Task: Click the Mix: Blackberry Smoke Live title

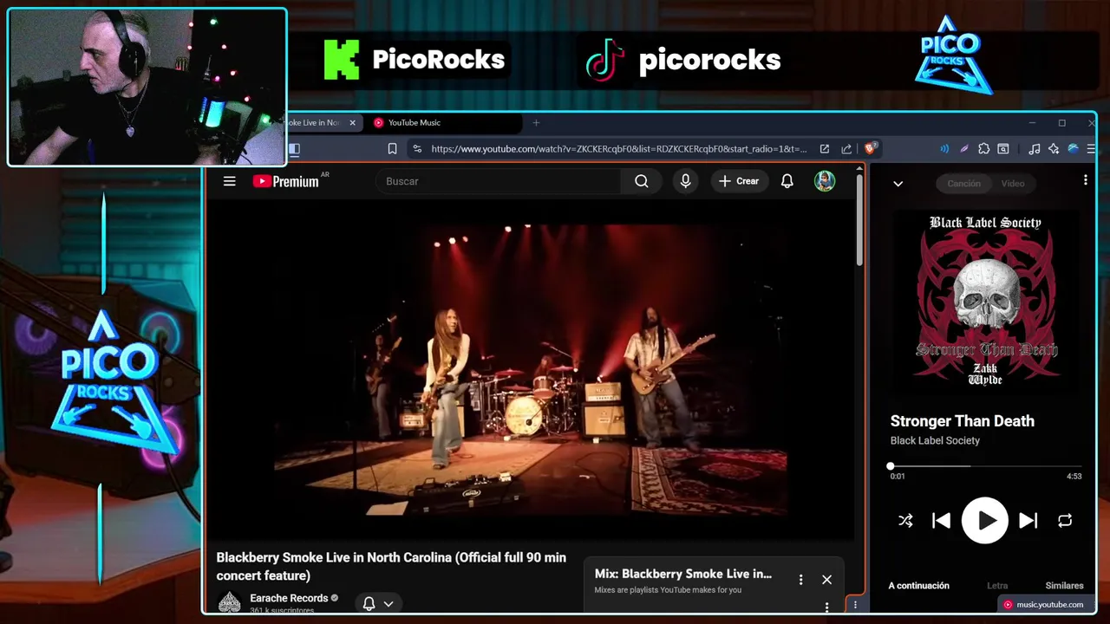Action: pos(683,574)
